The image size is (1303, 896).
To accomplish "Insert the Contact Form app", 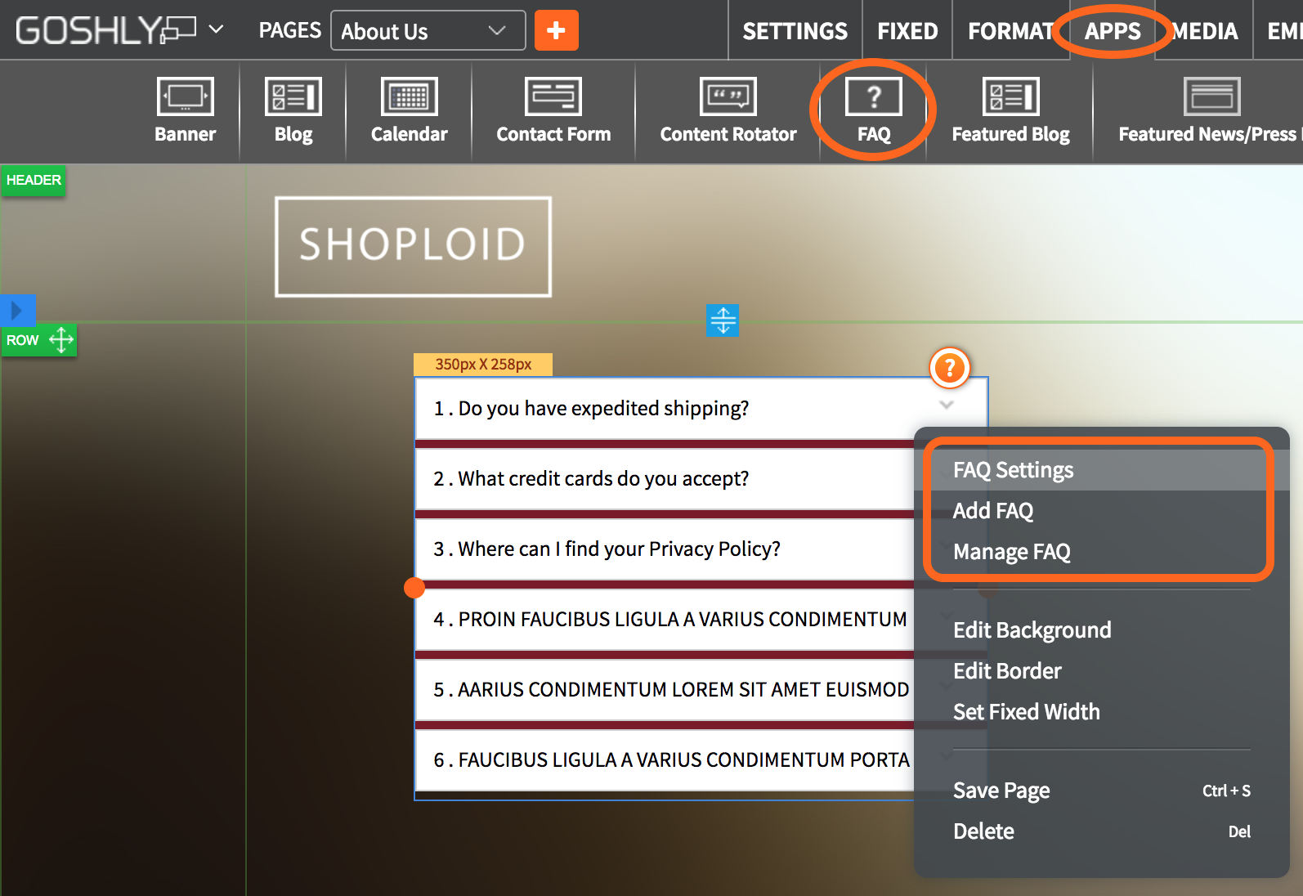I will [x=553, y=111].
